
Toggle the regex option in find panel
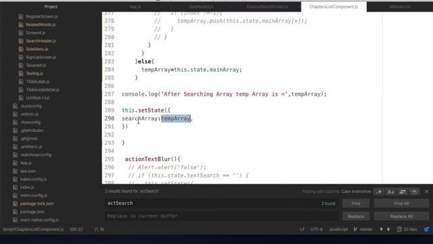coord(379,192)
